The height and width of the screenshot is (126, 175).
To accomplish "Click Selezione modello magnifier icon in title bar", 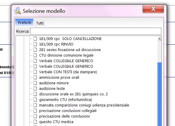I will click(18, 11).
